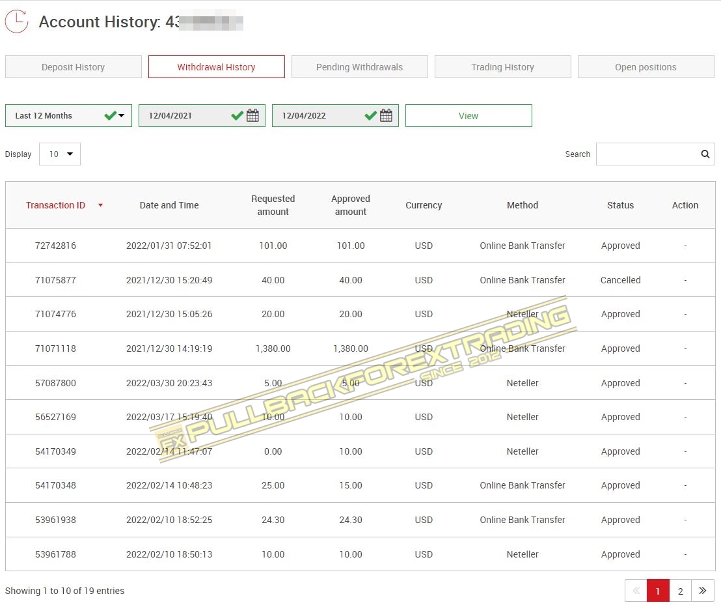
Task: Sort by Transaction ID arrow
Action: click(100, 205)
